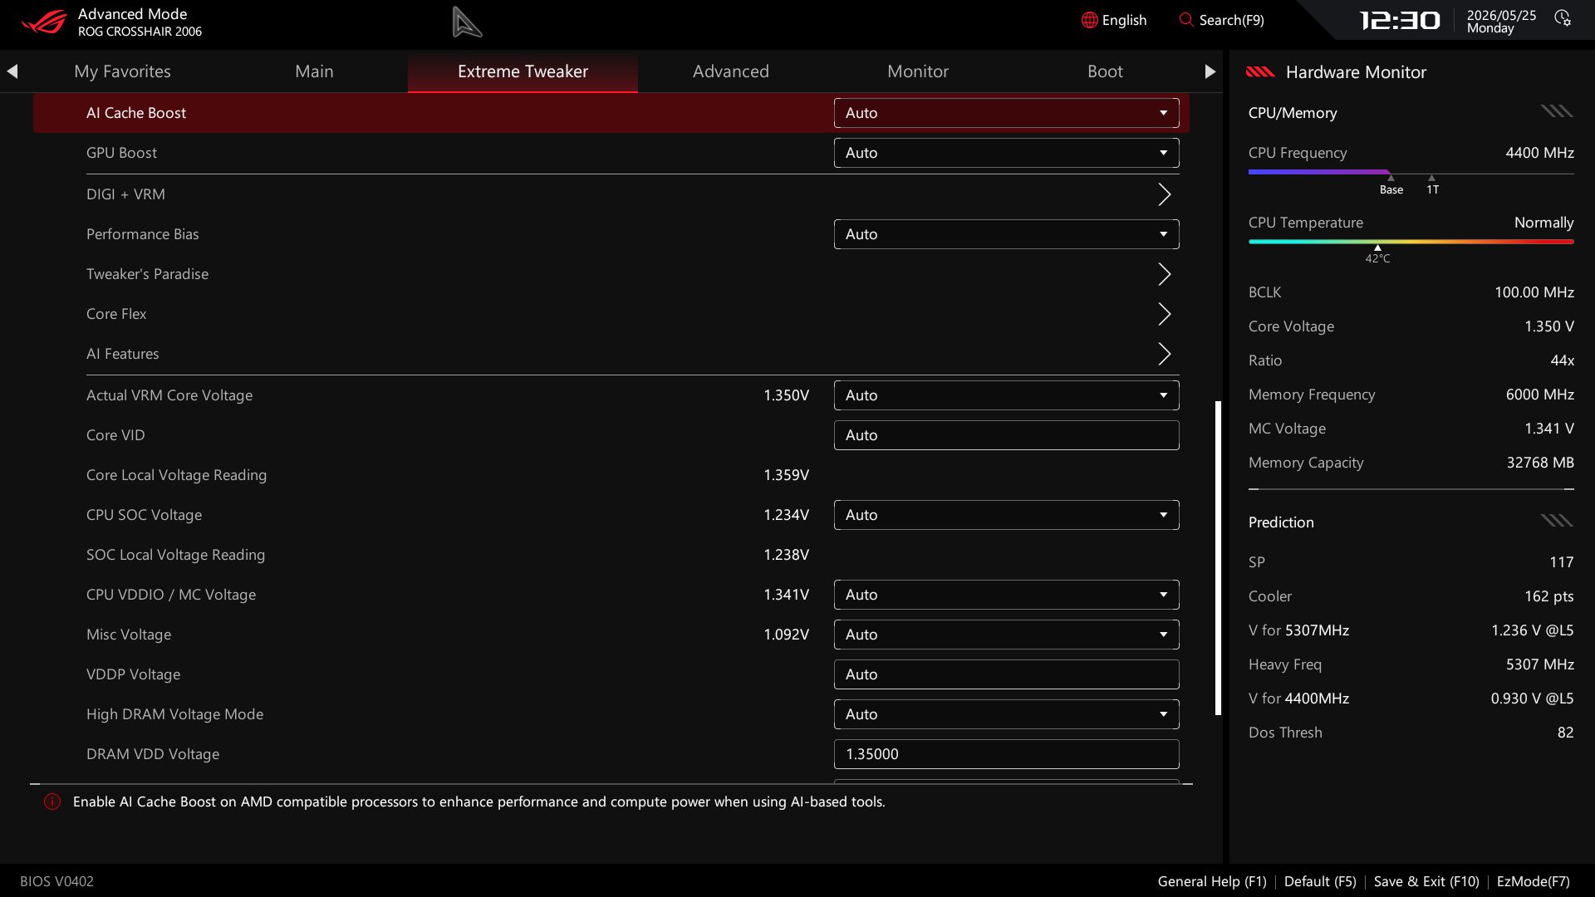Image resolution: width=1595 pixels, height=897 pixels.
Task: Click the CPU Temperature gradient bar
Action: (1411, 242)
